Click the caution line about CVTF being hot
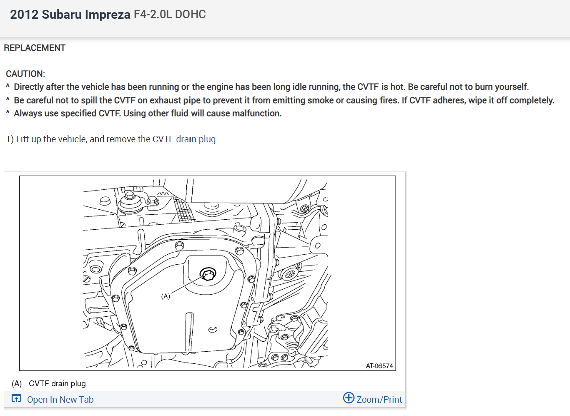570x416 pixels. [x=271, y=87]
